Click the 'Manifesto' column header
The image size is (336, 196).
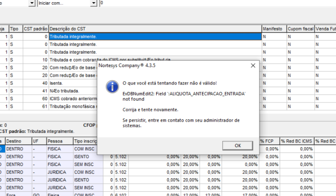coord(274,29)
